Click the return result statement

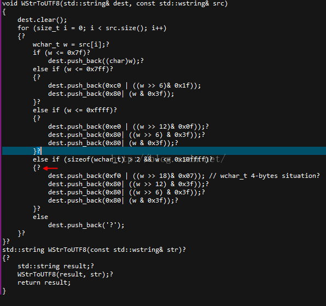click(44, 282)
